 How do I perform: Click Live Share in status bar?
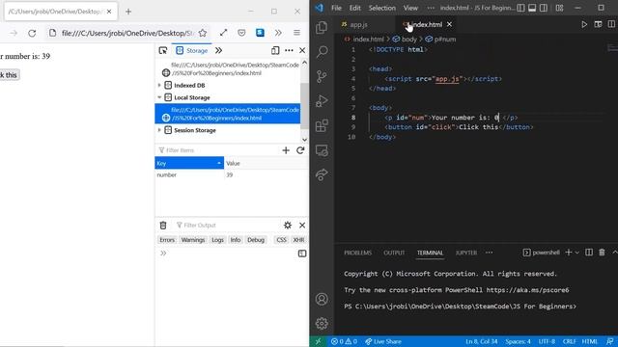click(383, 341)
